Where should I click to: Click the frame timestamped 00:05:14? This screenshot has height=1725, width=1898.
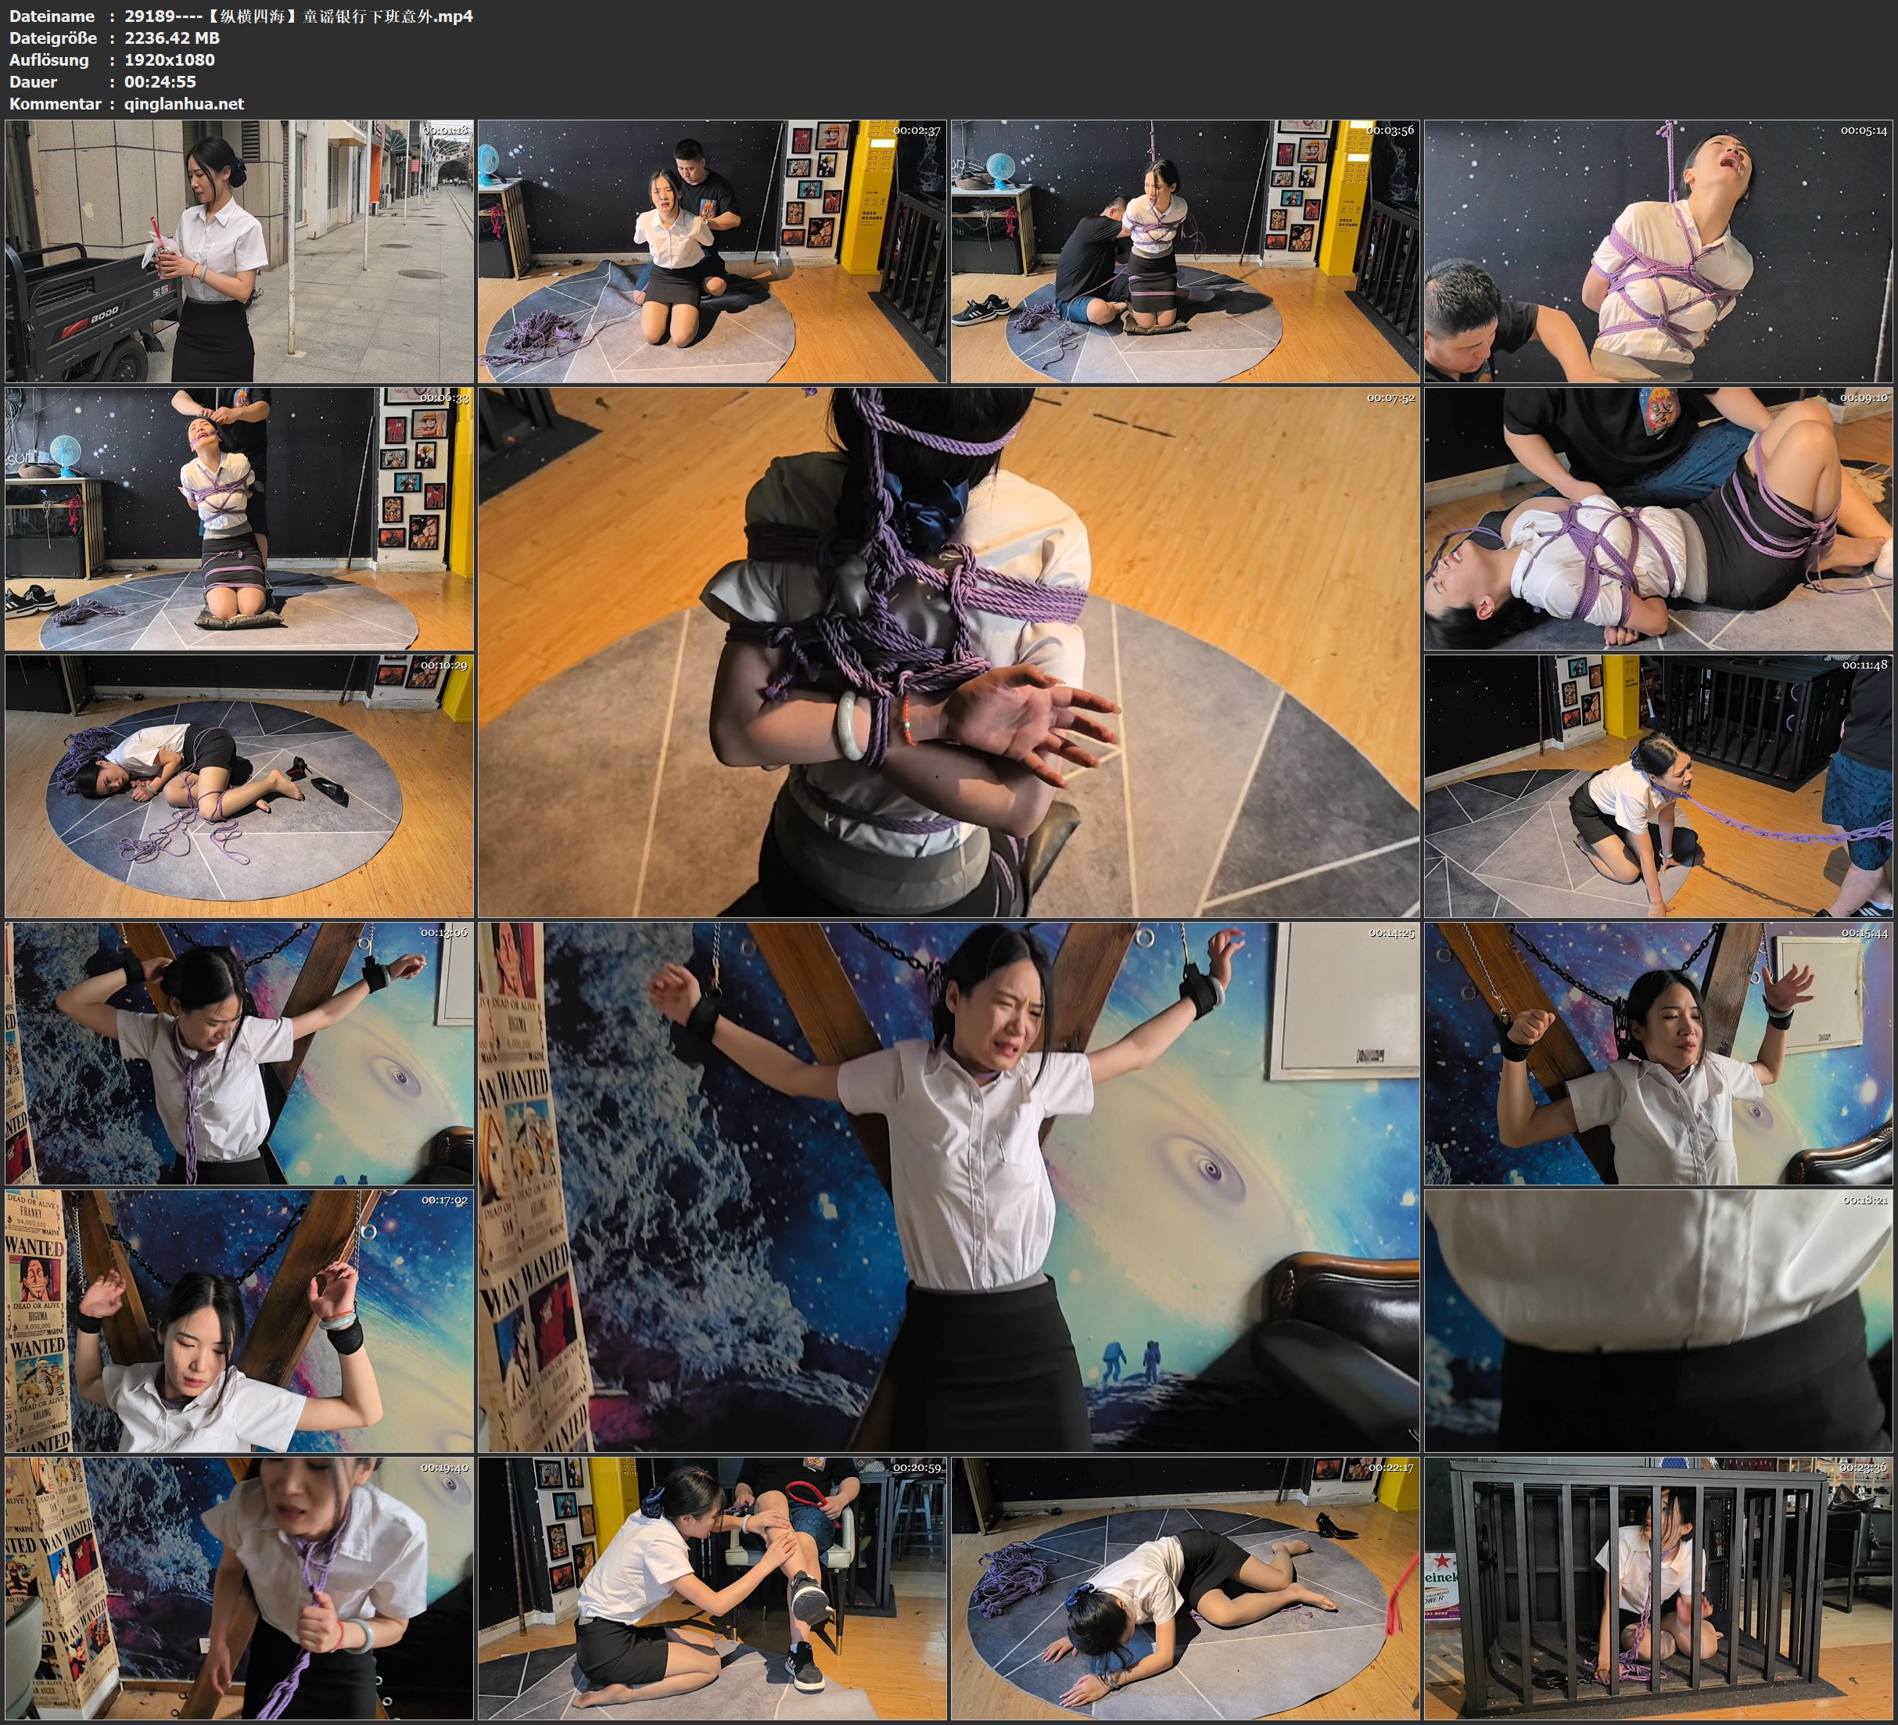click(x=1659, y=250)
